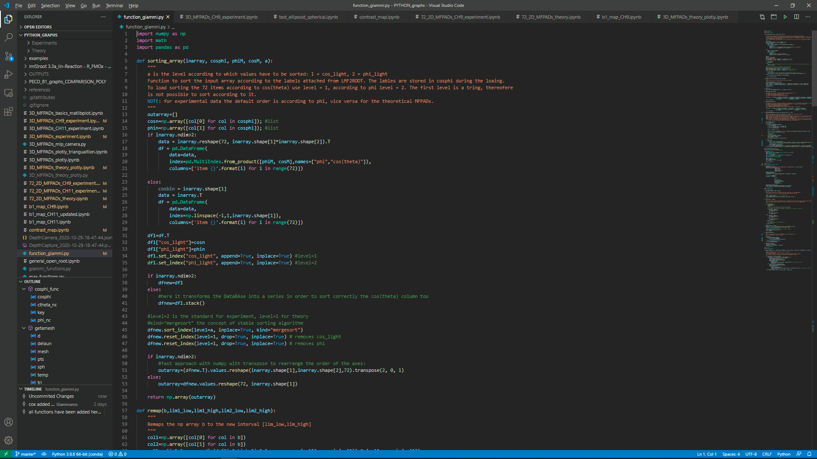Open the Terminal menu
The image size is (817, 459).
[x=114, y=6]
